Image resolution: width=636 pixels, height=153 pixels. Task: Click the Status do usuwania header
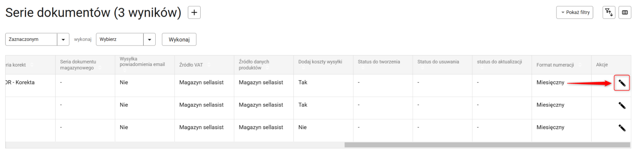tap(438, 62)
